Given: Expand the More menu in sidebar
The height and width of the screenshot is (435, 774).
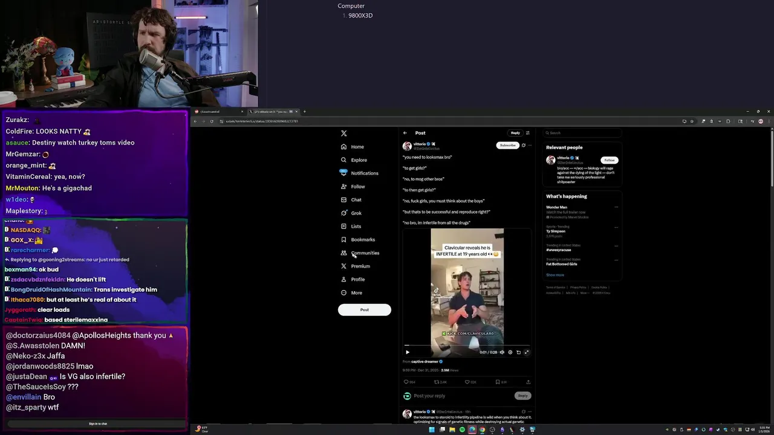Looking at the screenshot, I should (x=351, y=293).
